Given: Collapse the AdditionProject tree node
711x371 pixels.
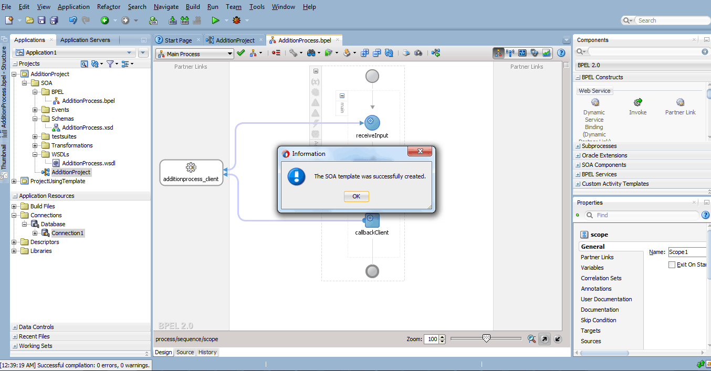Looking at the screenshot, I should coord(14,74).
